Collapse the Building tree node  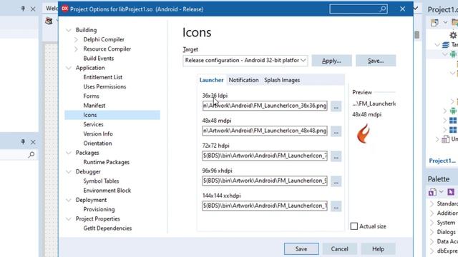coord(69,30)
